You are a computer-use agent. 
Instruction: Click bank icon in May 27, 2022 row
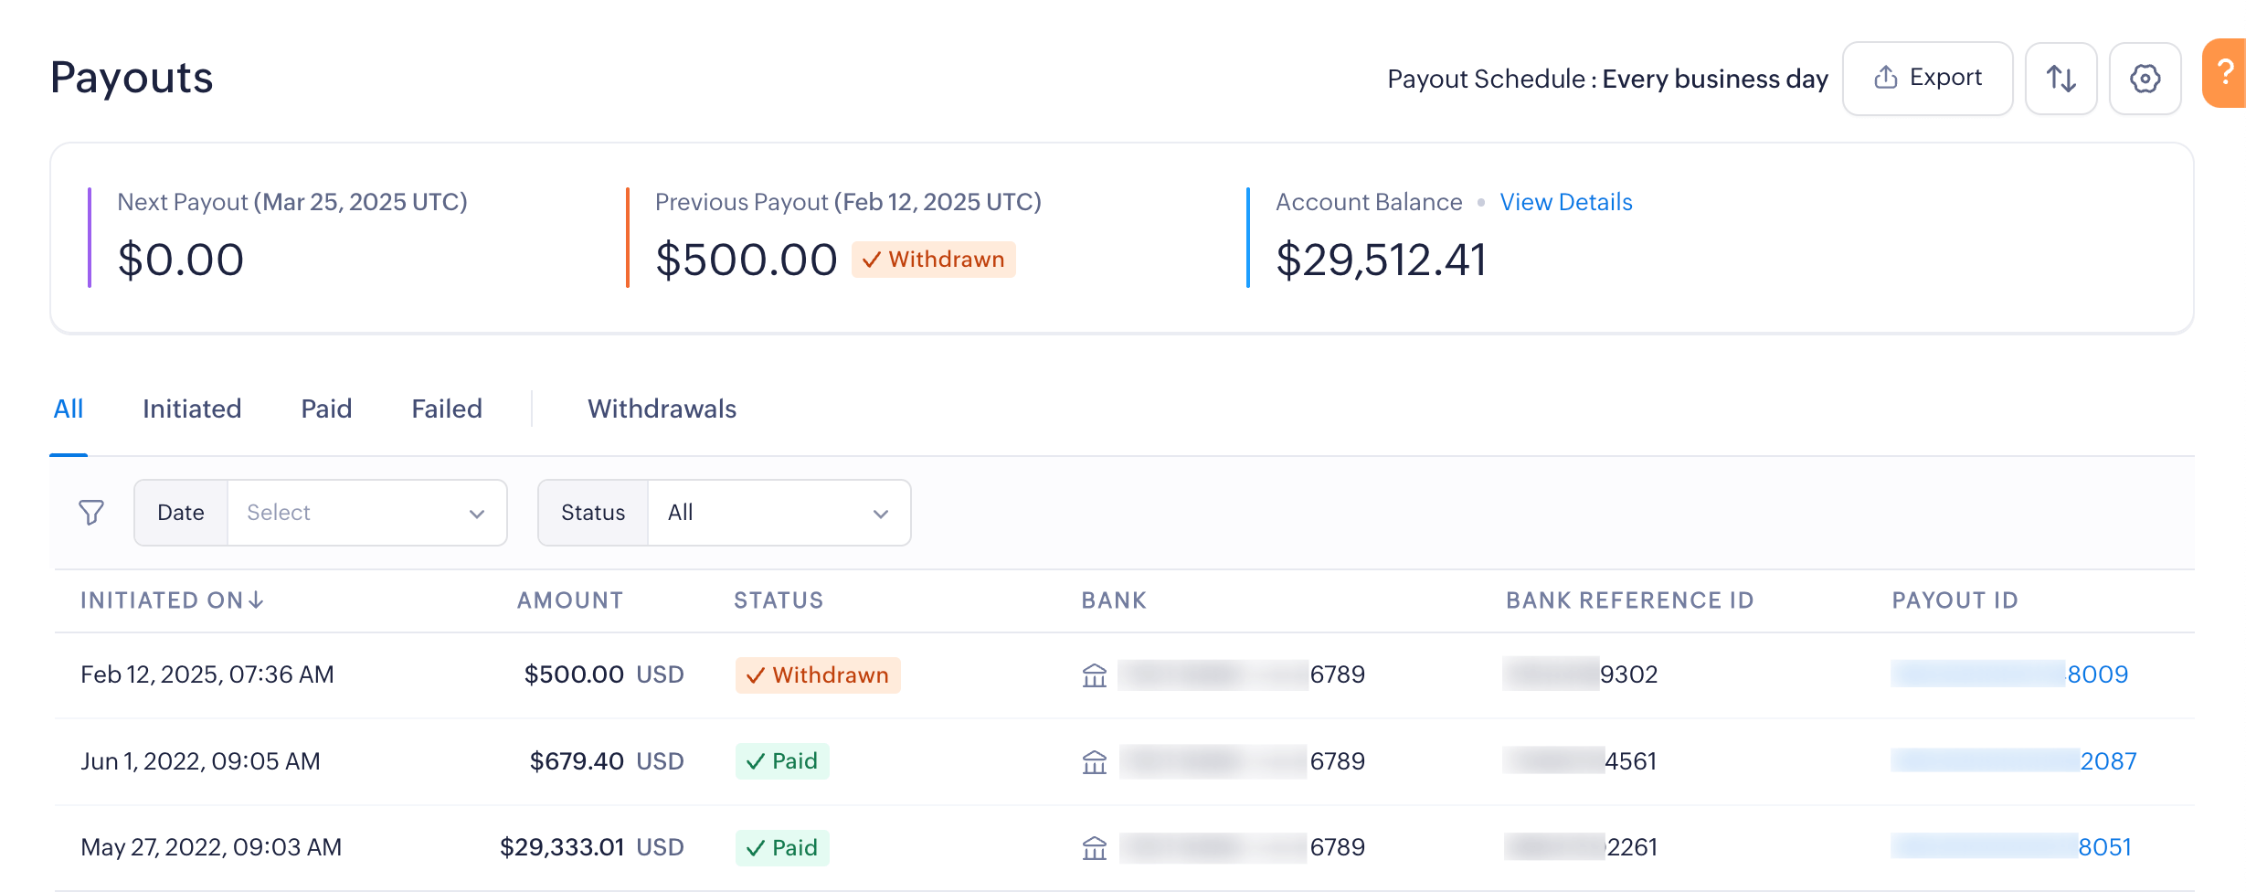click(x=1095, y=848)
